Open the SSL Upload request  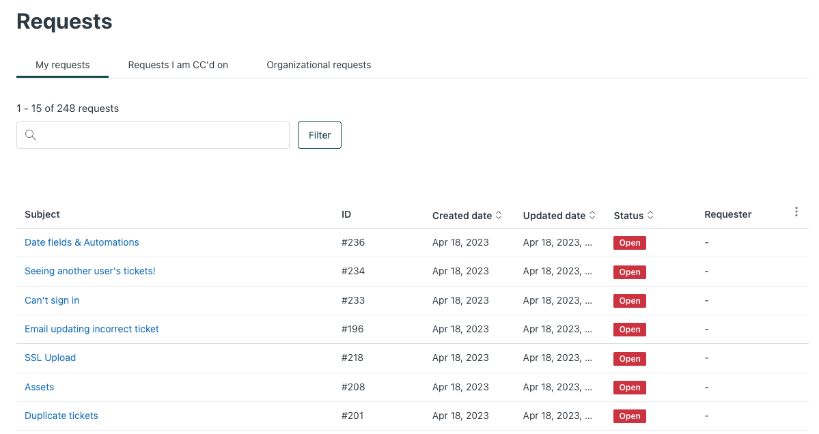click(x=50, y=358)
